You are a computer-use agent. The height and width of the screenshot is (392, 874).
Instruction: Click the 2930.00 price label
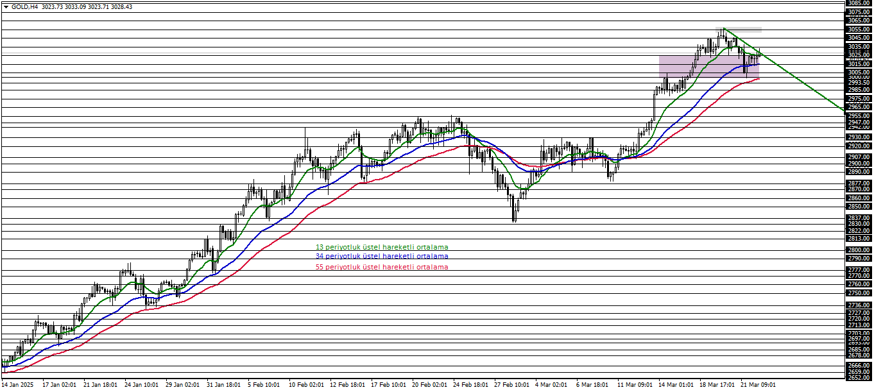pos(858,137)
